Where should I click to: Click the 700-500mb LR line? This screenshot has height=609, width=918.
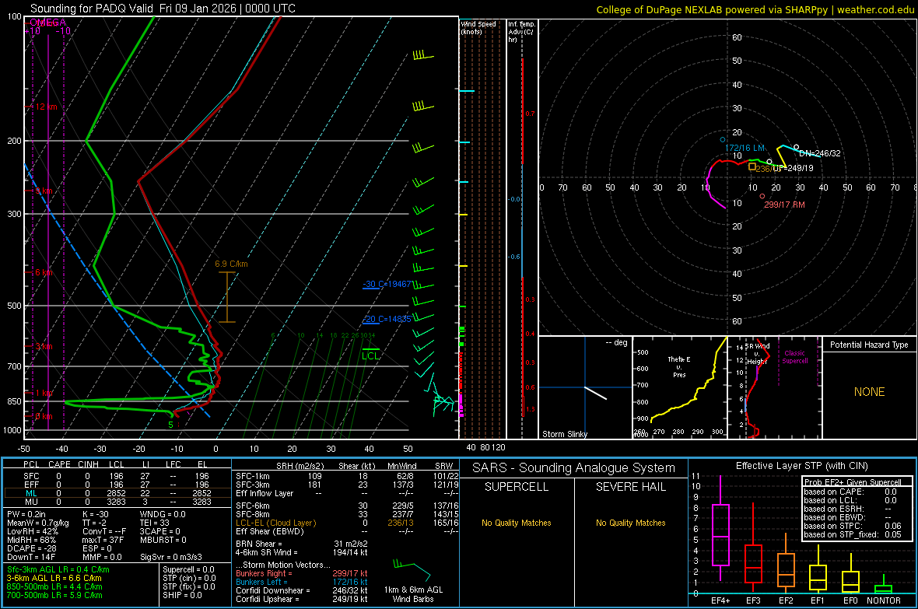(x=54, y=595)
